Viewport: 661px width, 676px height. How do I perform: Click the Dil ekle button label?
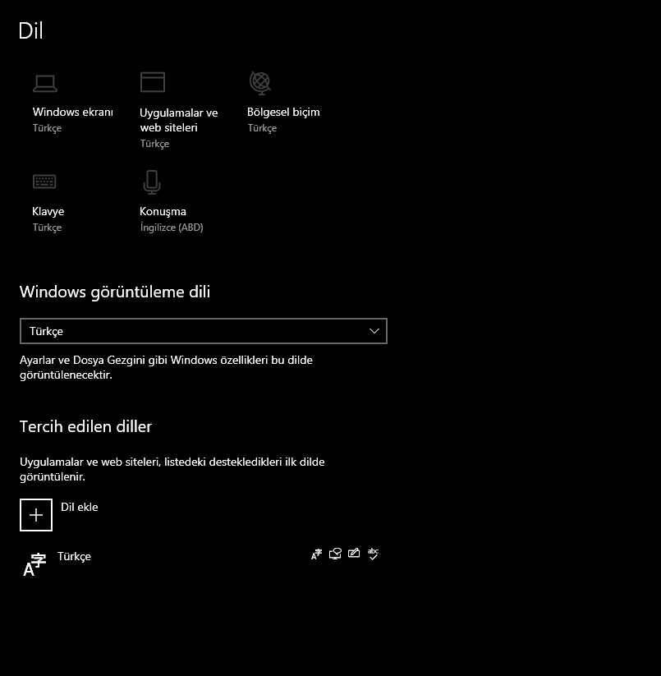coord(80,507)
